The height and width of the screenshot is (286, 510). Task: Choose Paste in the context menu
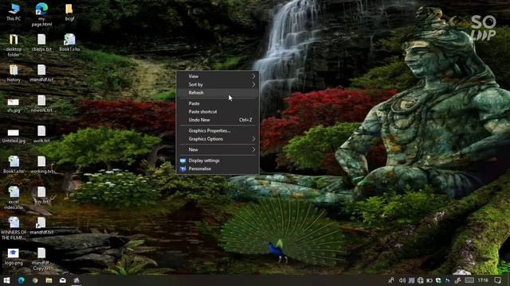[x=218, y=103]
